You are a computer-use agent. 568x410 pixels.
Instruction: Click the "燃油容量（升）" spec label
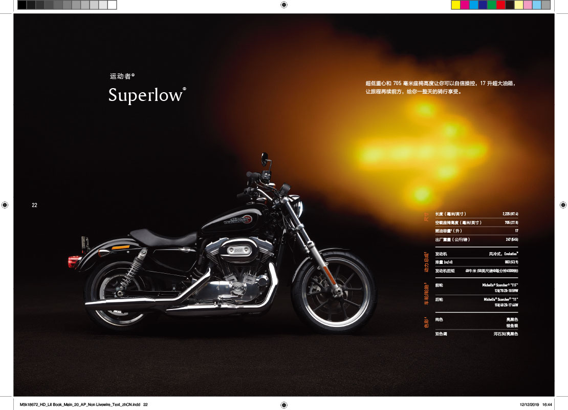coord(448,231)
